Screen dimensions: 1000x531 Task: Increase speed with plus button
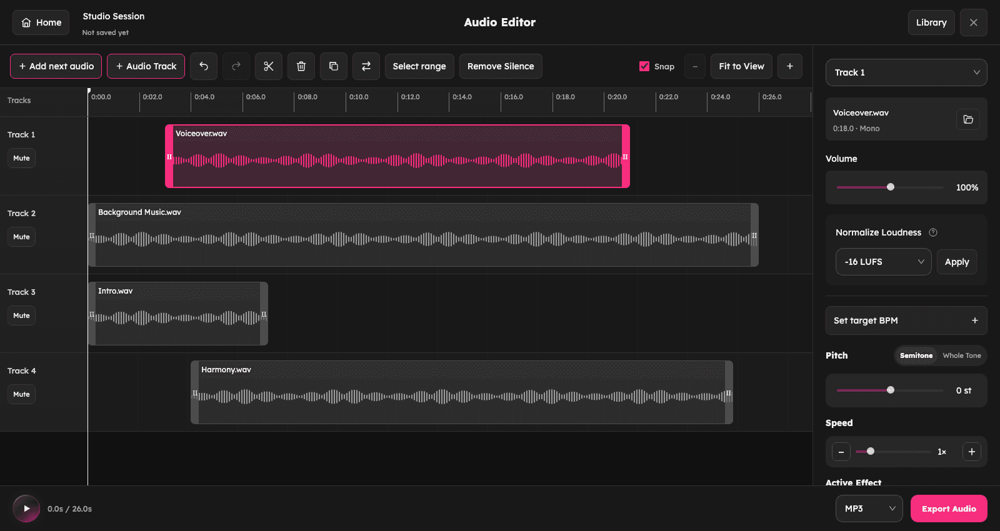[x=972, y=452]
